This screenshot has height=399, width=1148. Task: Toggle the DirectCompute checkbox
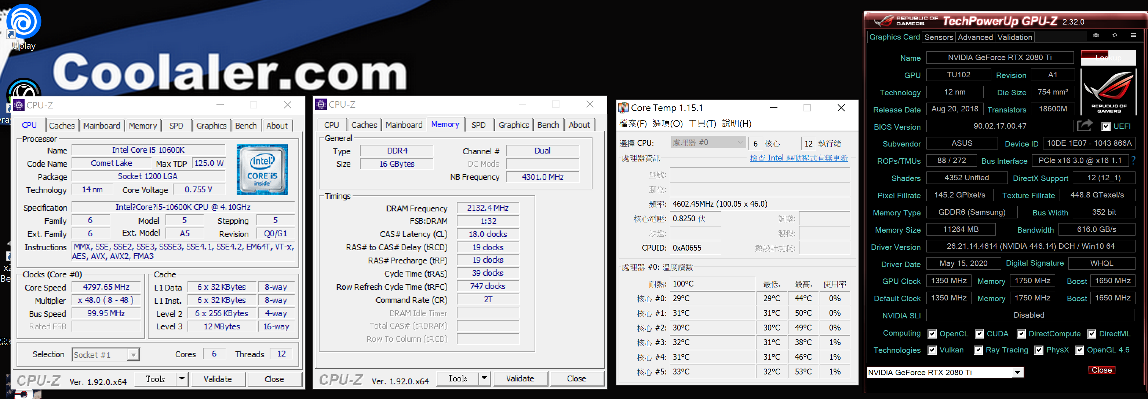coord(1021,334)
